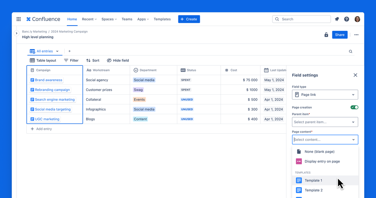Click the $ 75 000 cost cell
The image size is (376, 198).
coord(241,80)
